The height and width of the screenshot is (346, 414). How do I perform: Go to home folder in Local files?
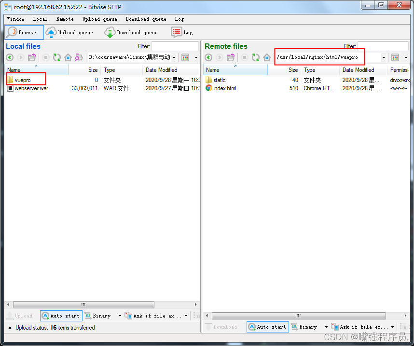click(68, 57)
